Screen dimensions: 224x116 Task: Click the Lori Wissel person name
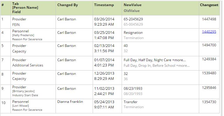(x=20, y=106)
